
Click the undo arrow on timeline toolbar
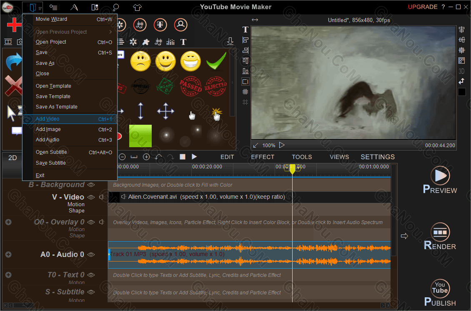158,157
